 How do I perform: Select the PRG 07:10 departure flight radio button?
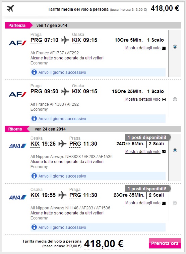[175, 47]
